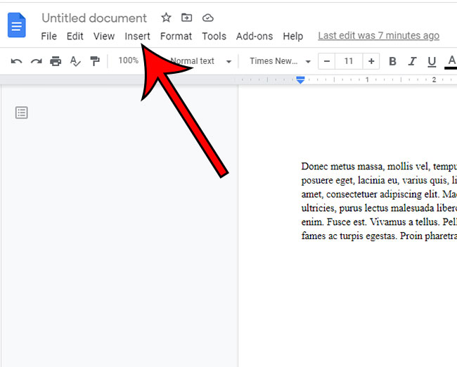Image resolution: width=457 pixels, height=367 pixels.
Task: Open the Format menu
Action: click(x=176, y=36)
